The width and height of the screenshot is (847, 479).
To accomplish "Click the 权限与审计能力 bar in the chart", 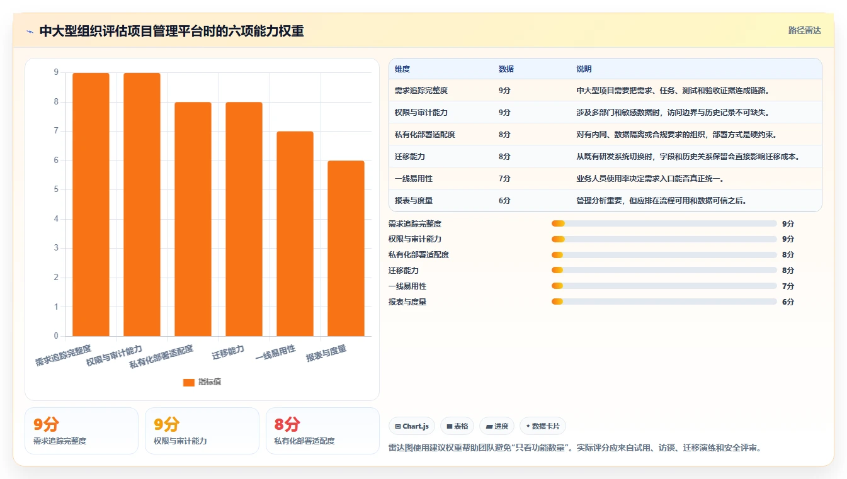I will pos(142,205).
